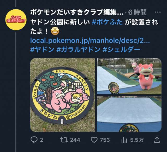The width and height of the screenshot is (167, 152).
Task: Share the tweet using upload arrow icon
Action: 157,140
